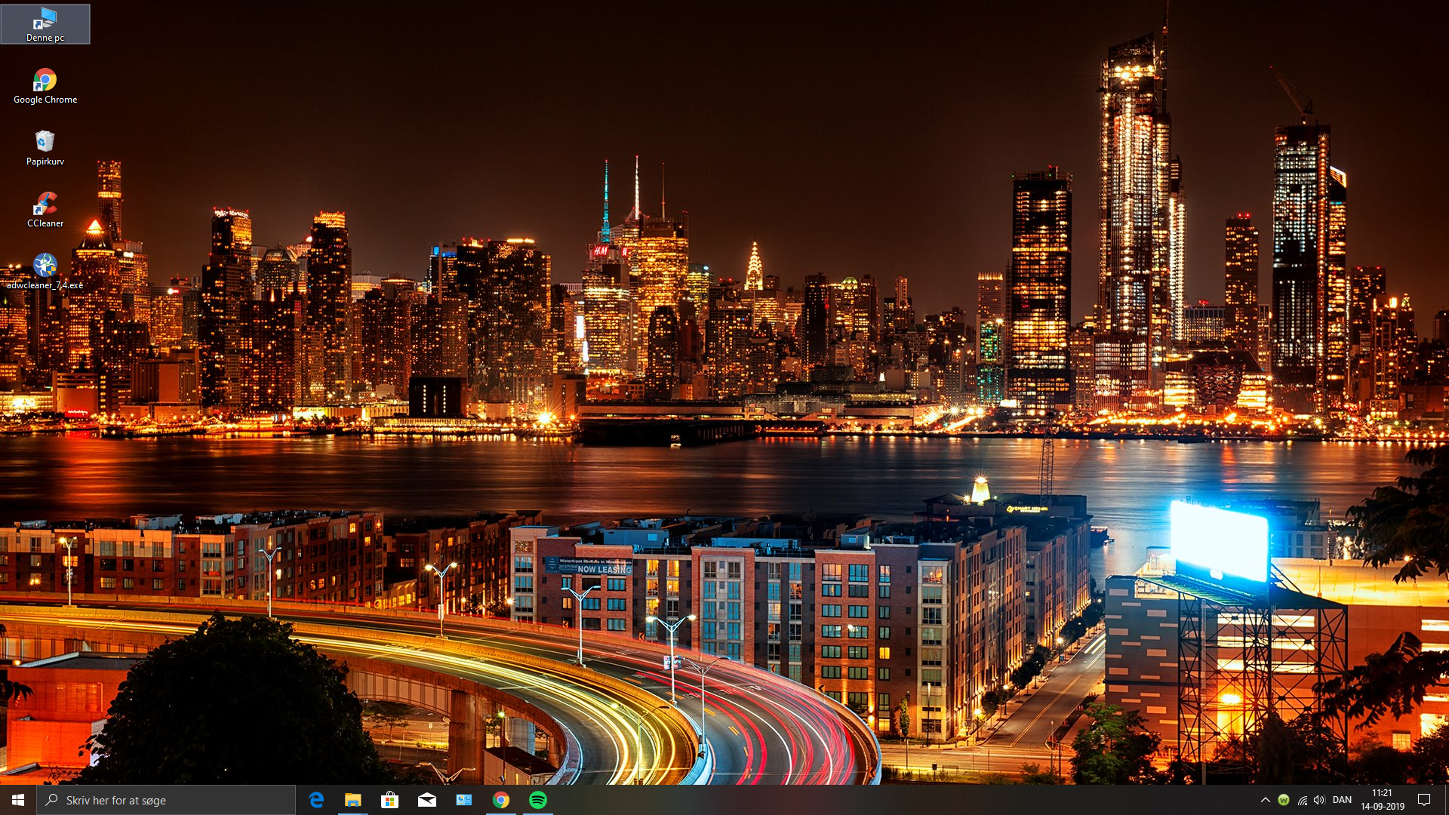
Task: Select the Denne pc desktop icon
Action: coord(45,24)
